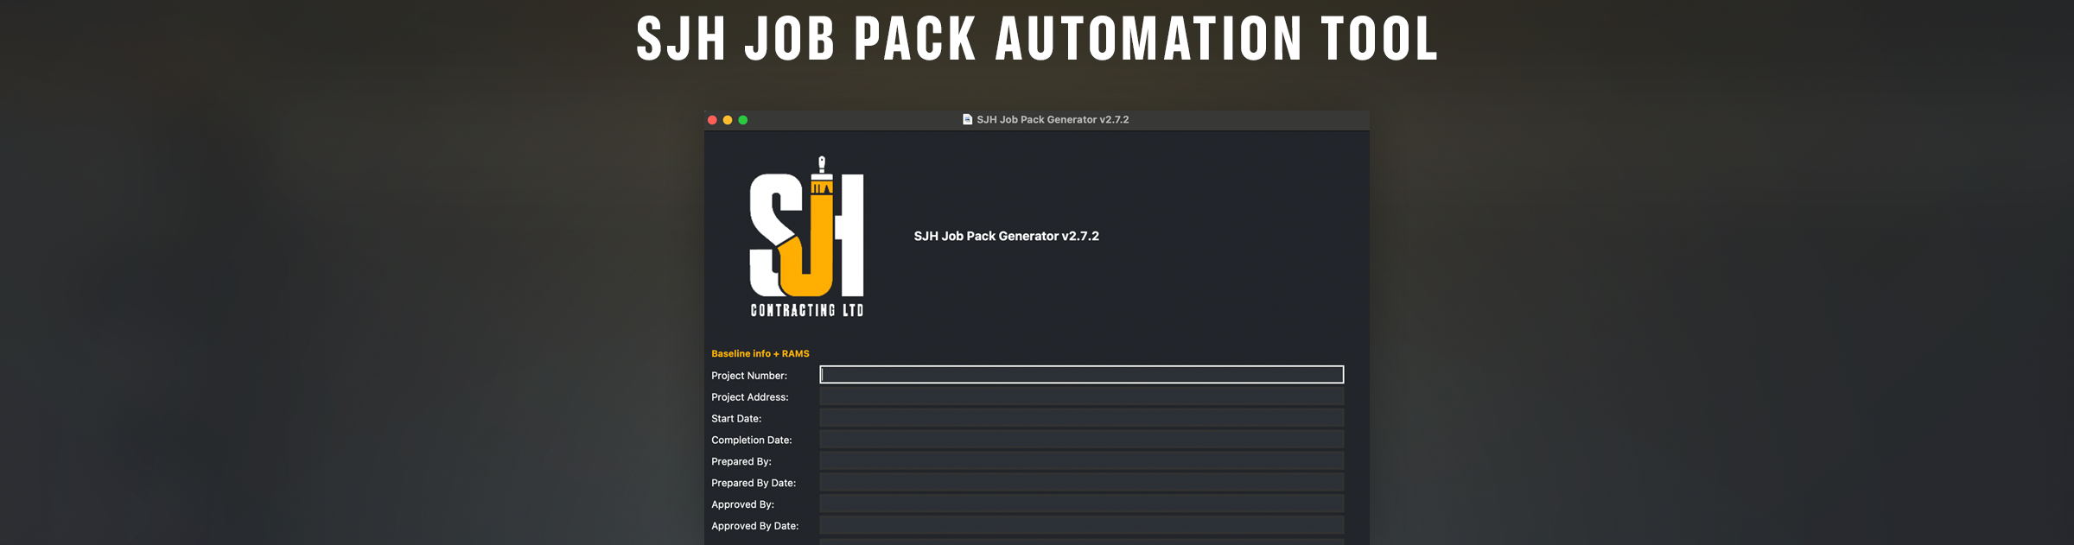Close the Job Pack Generator window

tap(712, 120)
